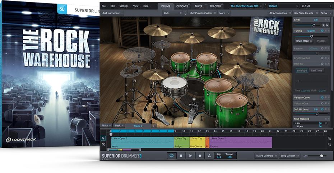Adjust the master volume slider

[x=321, y=156]
